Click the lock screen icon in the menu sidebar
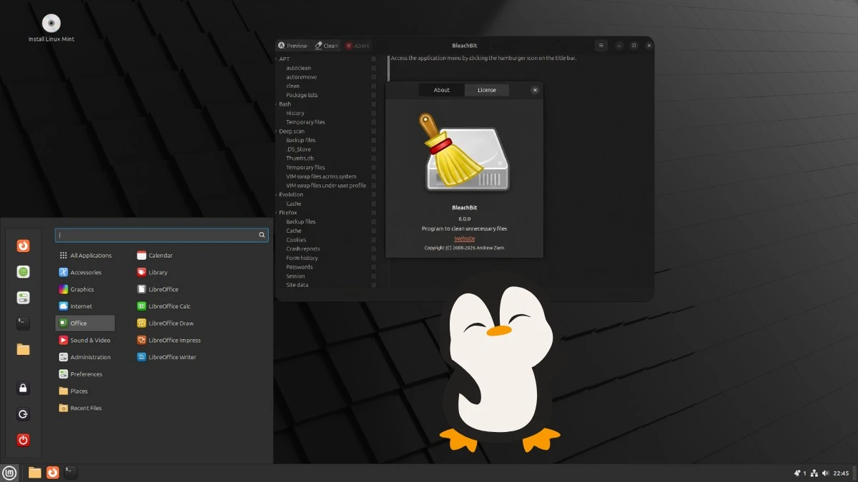 pos(22,388)
